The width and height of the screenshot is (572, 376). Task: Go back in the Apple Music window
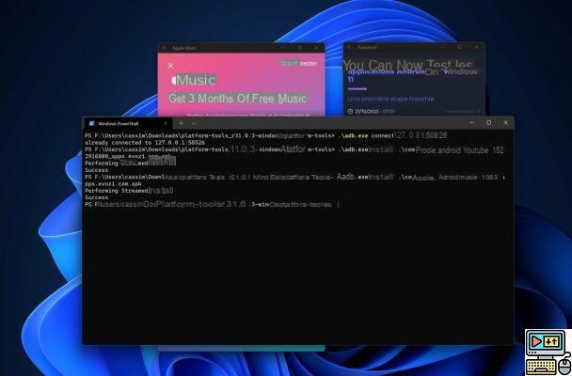(x=164, y=48)
